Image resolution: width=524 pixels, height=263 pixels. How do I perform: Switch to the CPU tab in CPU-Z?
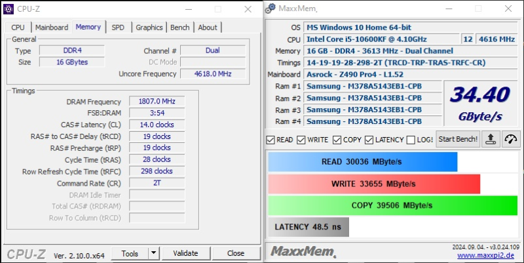click(x=18, y=28)
